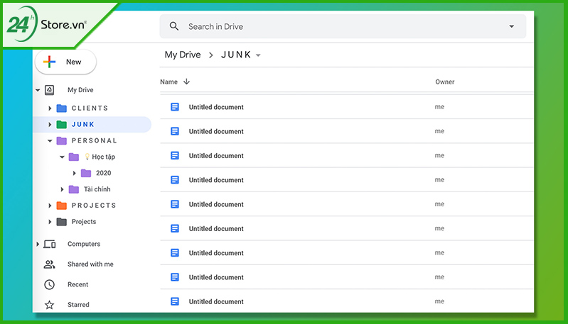Viewport: 568px width, 324px height.
Task: Collapse the Học tập folder arrow
Action: tap(62, 157)
